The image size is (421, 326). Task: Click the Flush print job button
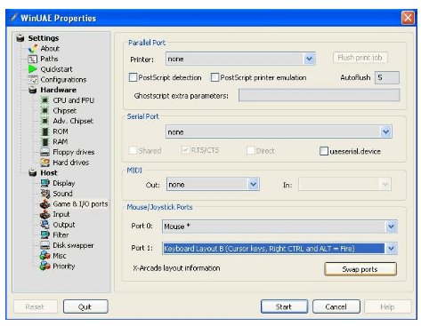pos(360,58)
